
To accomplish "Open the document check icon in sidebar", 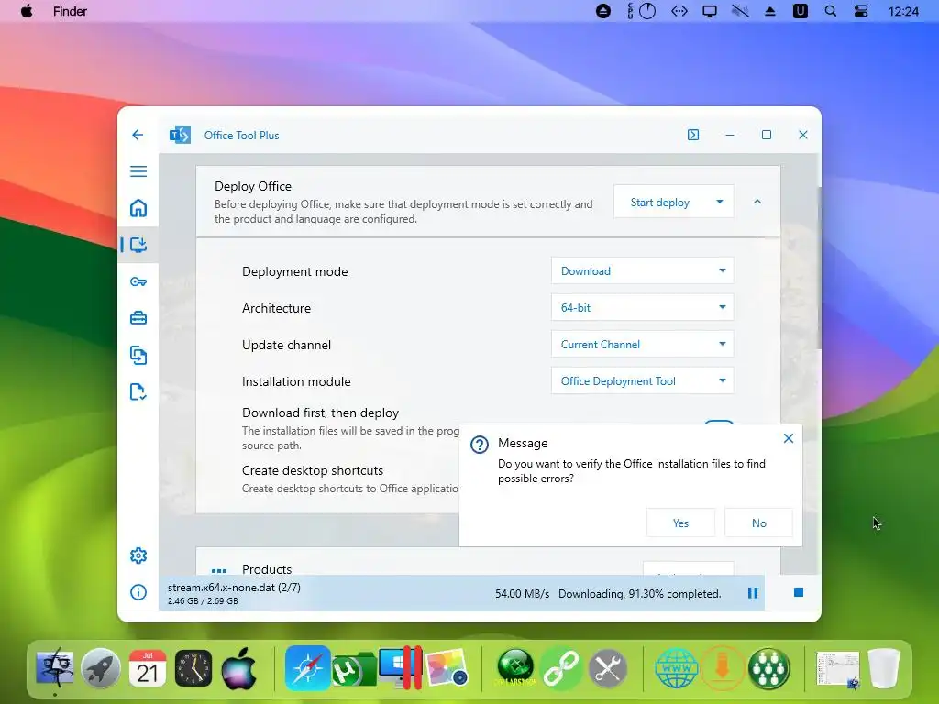I will [x=138, y=391].
